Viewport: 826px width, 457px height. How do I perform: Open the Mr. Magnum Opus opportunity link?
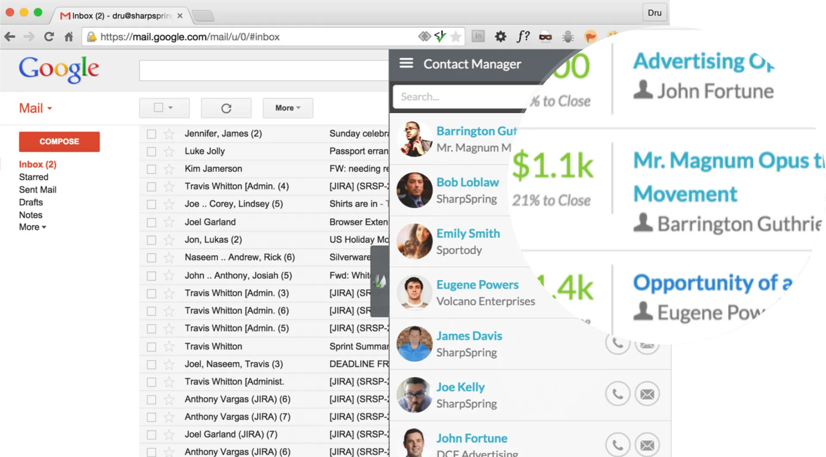coord(729,177)
